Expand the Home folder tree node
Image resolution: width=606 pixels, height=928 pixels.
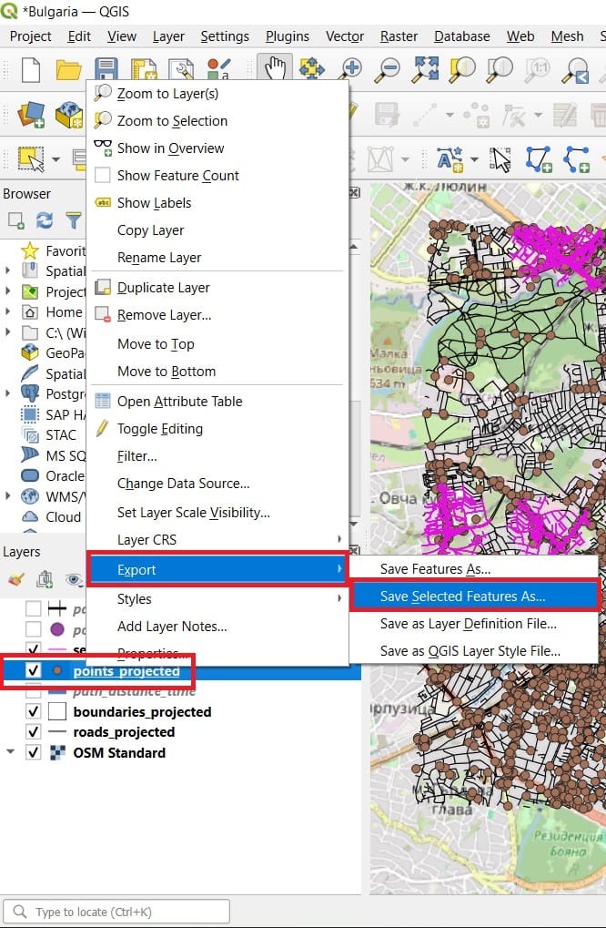pos(7,311)
